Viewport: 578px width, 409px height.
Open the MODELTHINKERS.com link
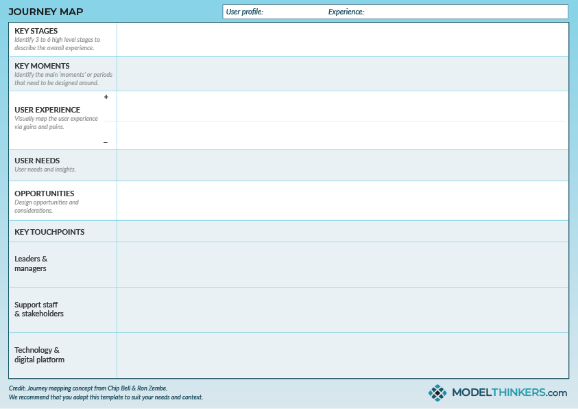click(509, 393)
